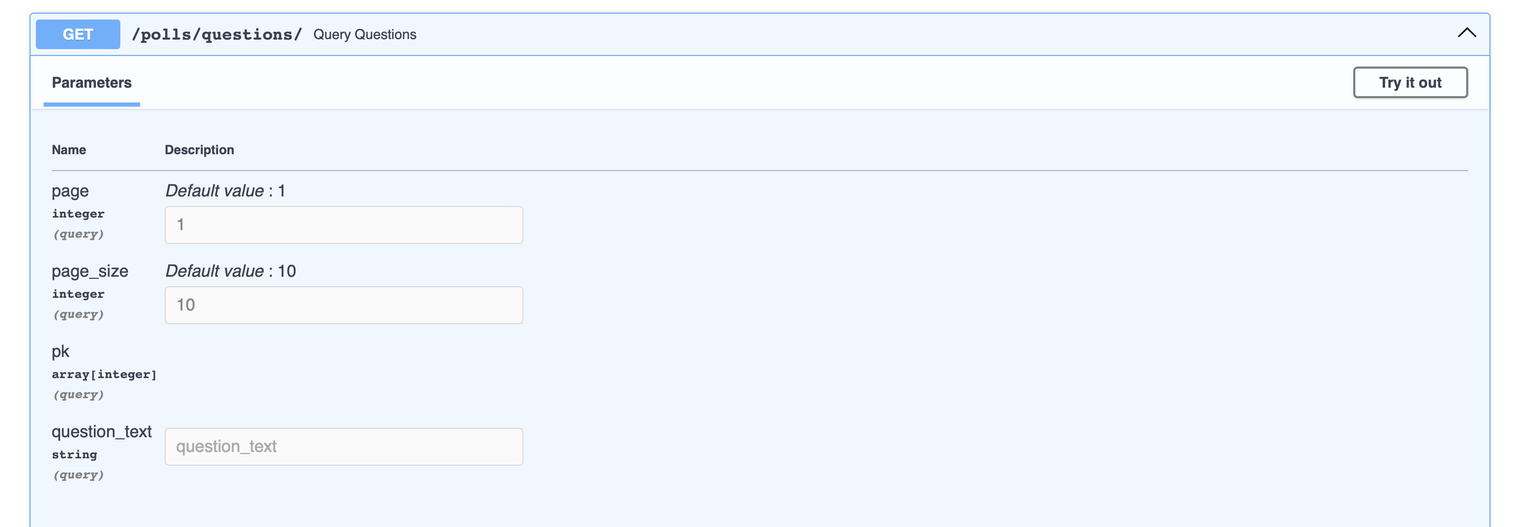
Task: Click the Try it out button
Action: (1410, 82)
